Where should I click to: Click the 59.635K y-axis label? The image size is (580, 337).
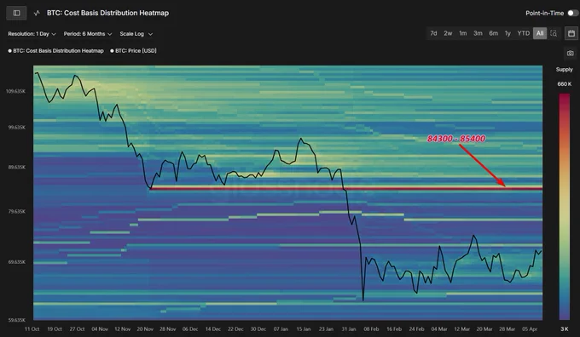click(17, 320)
